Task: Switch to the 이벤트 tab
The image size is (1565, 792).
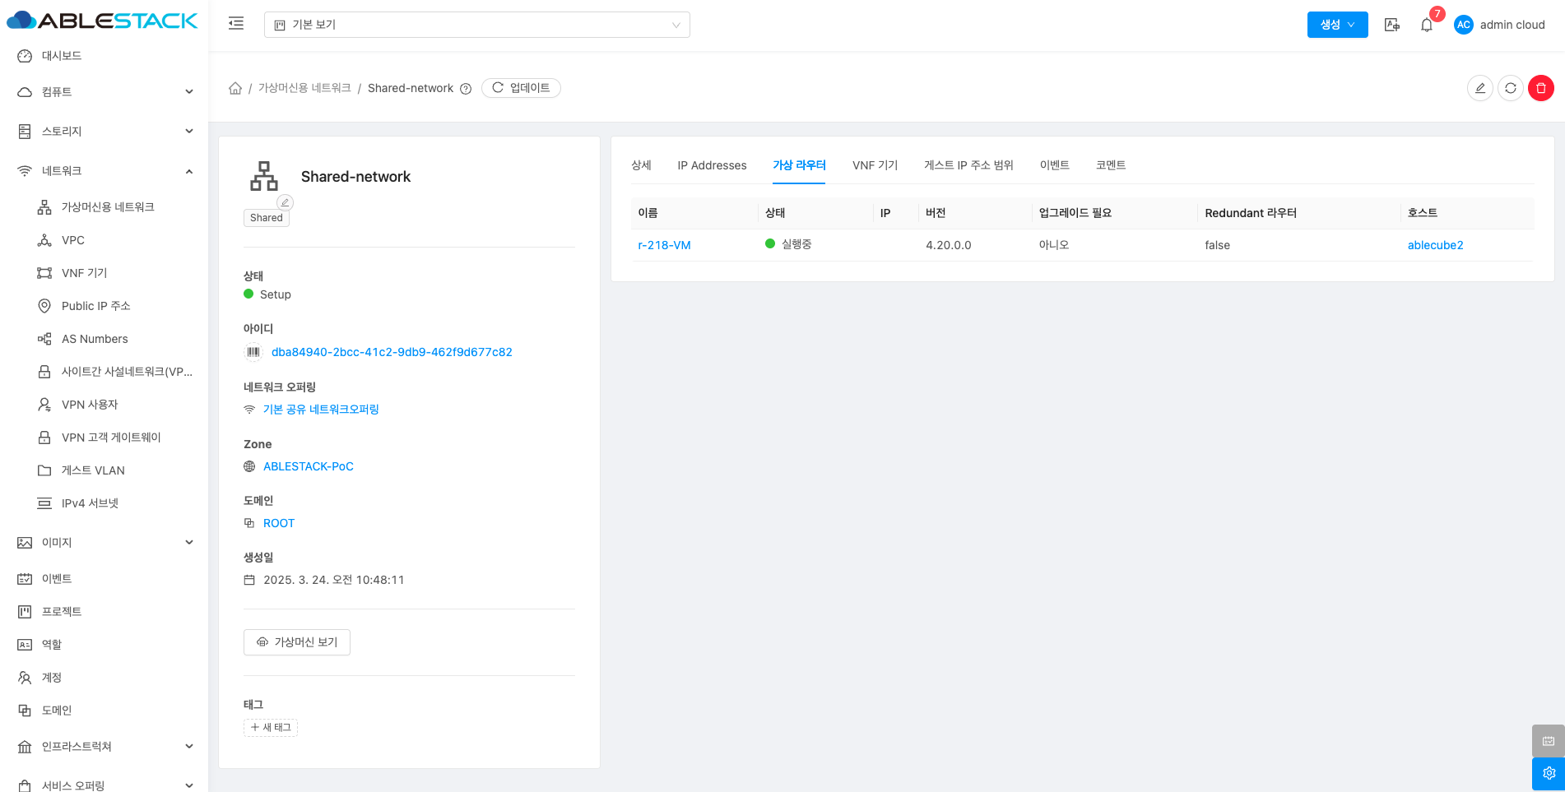Action: pos(1054,165)
